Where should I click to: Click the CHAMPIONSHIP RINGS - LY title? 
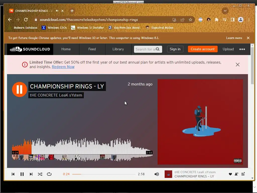[67, 86]
